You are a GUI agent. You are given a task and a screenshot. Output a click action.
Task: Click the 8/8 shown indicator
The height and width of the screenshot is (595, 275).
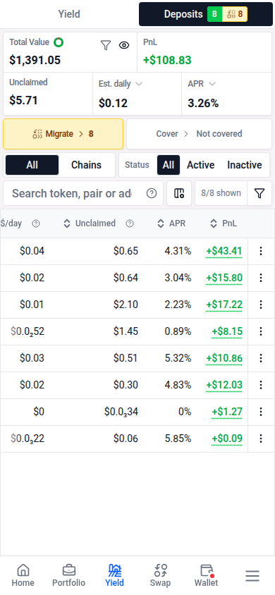[221, 193]
